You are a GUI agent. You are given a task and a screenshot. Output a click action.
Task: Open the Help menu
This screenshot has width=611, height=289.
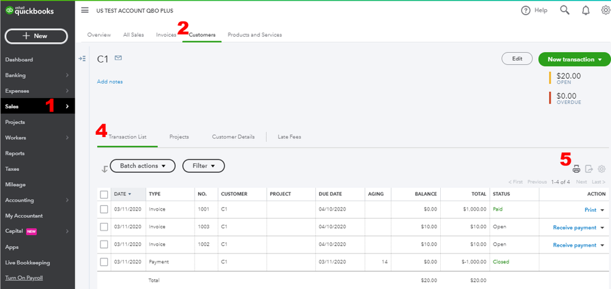534,10
